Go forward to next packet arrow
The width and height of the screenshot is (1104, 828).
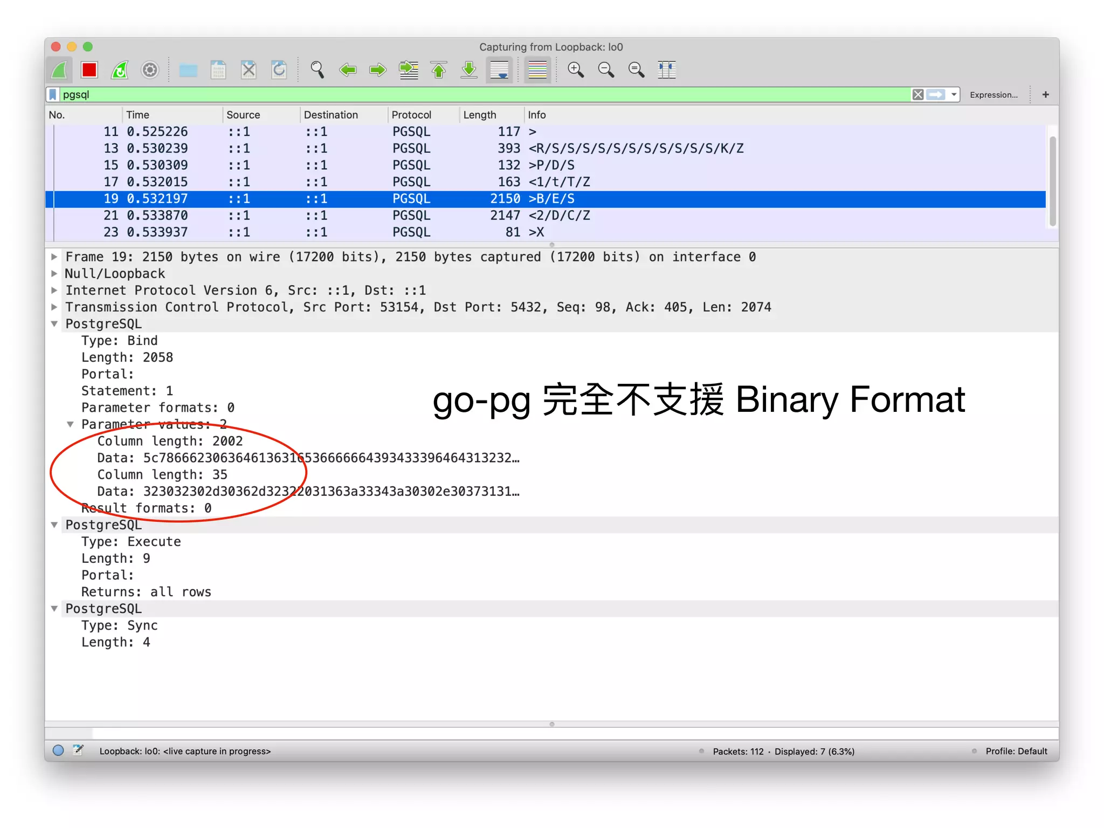[x=378, y=70]
